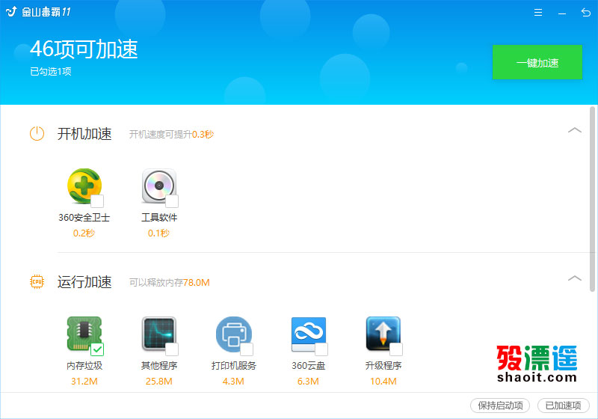Screen dimensions: 598x419
Task: Click the 打印机服务 printer icon
Action: tap(234, 334)
